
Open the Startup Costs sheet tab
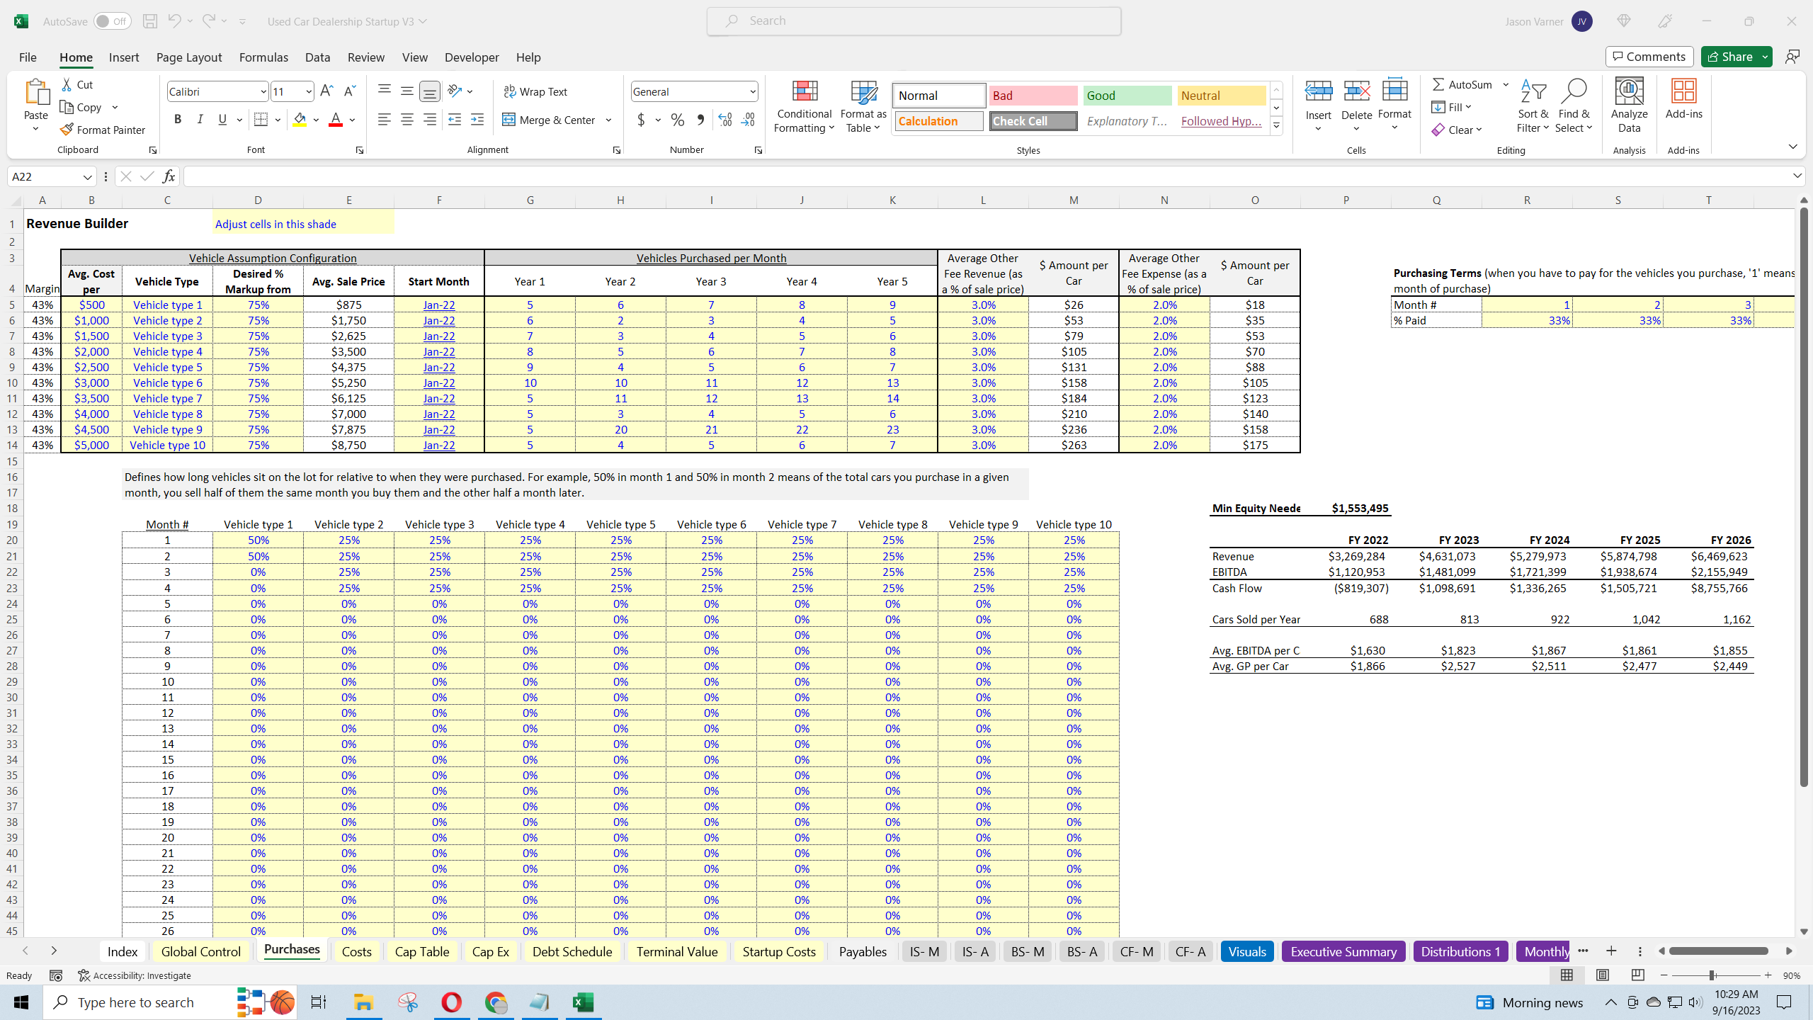point(778,951)
